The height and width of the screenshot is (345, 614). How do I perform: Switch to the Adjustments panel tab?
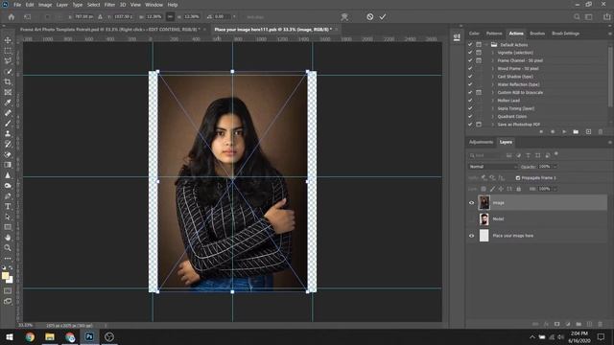pyautogui.click(x=481, y=142)
